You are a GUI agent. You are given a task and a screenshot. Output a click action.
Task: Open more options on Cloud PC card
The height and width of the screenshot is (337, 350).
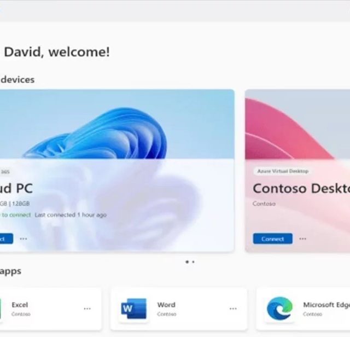[24, 239]
